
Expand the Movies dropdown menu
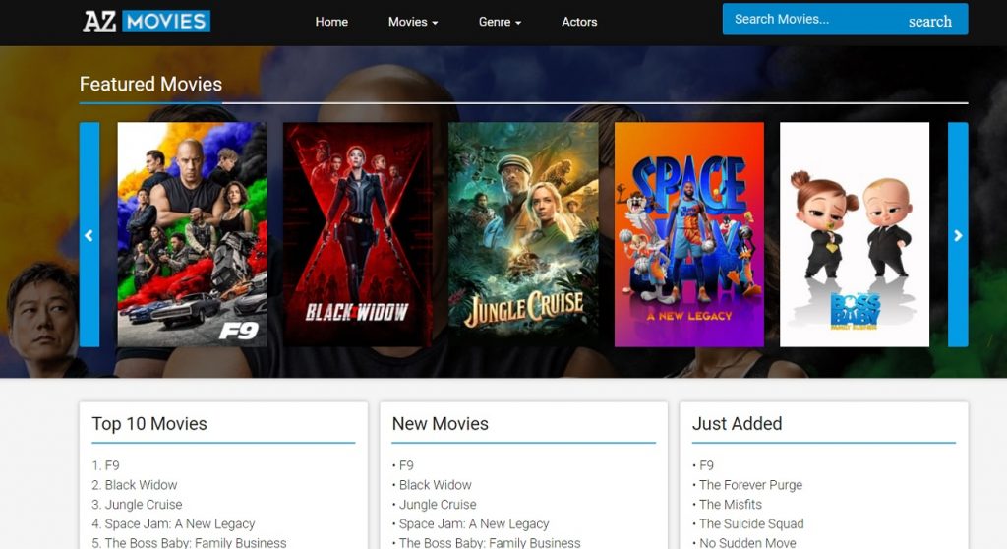(413, 22)
